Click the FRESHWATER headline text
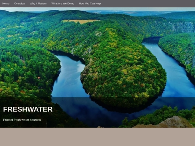This screenshot has height=146, width=195. pos(28,109)
